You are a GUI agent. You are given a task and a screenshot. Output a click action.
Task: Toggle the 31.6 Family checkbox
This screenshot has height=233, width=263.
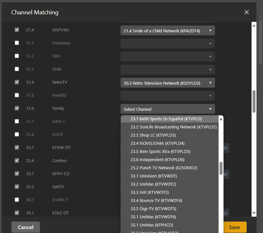point(17,108)
